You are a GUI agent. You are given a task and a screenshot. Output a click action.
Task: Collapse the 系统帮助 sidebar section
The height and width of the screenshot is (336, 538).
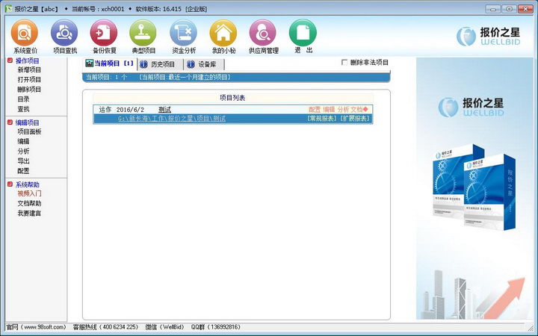point(10,184)
